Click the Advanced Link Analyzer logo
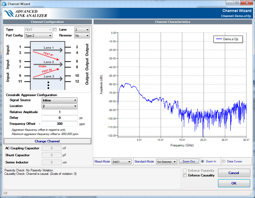 pyautogui.click(x=26, y=14)
